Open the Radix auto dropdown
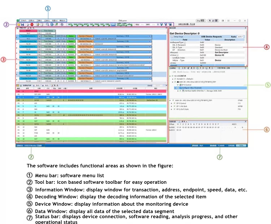271x224 pixels. 240,36
